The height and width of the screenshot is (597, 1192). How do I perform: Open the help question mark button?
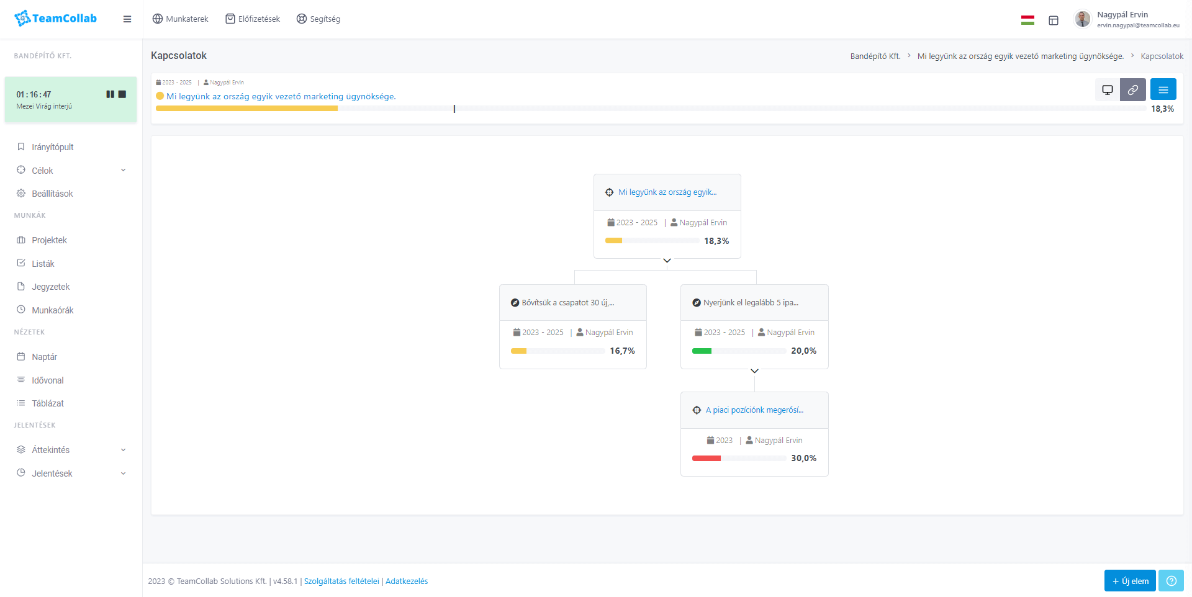tap(1171, 581)
